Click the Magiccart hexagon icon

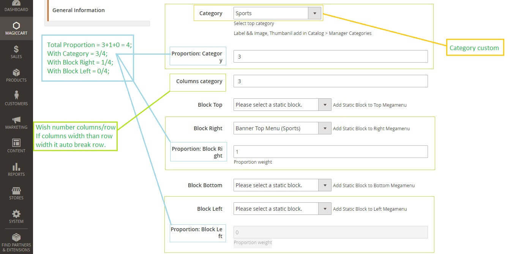point(16,26)
